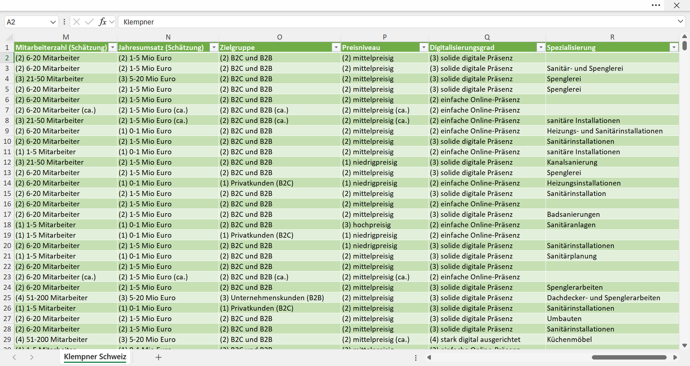Viewport: 690px width, 366px height.
Task: Go to next sheet using the right arrow
Action: pyautogui.click(x=32, y=357)
